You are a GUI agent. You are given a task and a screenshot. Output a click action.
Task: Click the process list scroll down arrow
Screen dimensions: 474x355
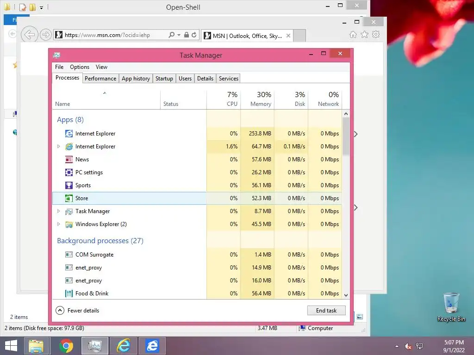346,295
